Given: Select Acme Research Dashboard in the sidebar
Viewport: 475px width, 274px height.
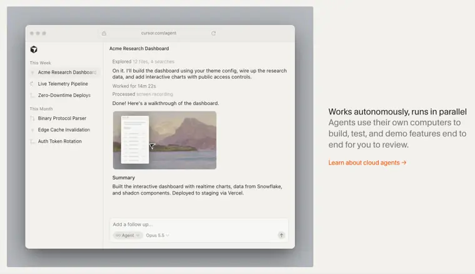Looking at the screenshot, I should (64, 73).
